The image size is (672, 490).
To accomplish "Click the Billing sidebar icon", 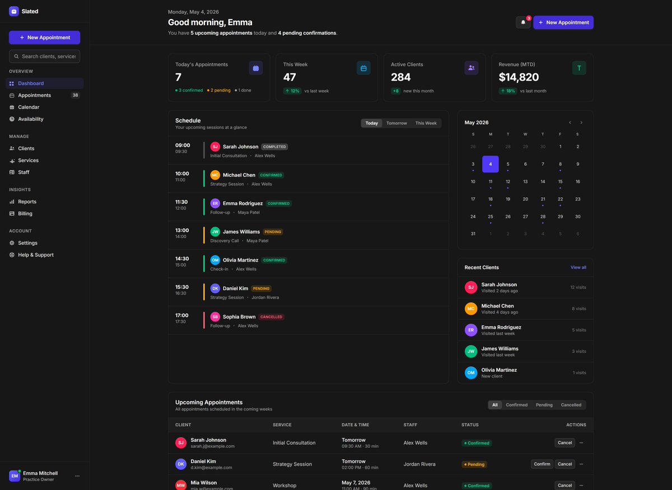I will pos(12,213).
